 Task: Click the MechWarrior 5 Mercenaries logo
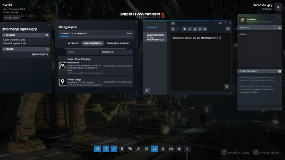[142, 15]
